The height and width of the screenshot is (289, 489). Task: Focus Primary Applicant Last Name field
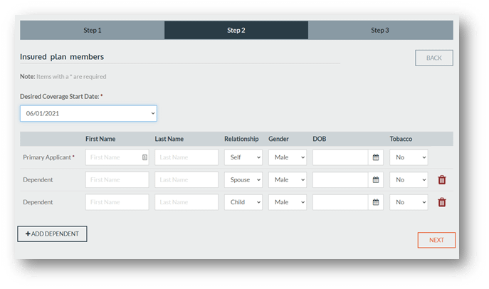coord(186,157)
